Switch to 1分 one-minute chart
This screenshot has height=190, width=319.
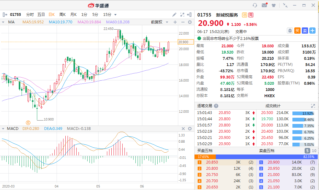coord(84,15)
